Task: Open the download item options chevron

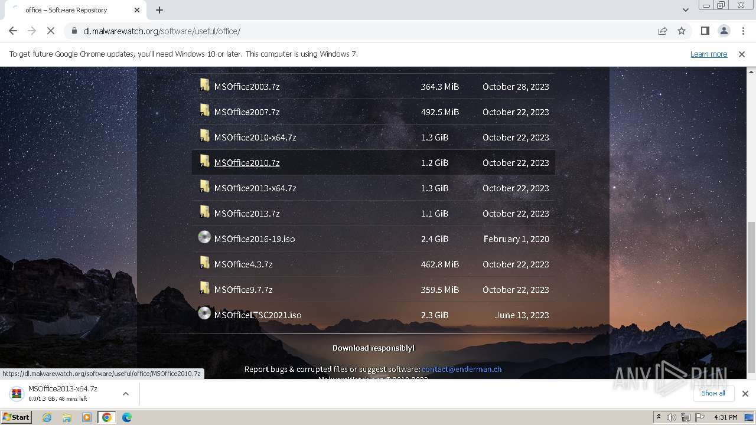Action: (126, 394)
